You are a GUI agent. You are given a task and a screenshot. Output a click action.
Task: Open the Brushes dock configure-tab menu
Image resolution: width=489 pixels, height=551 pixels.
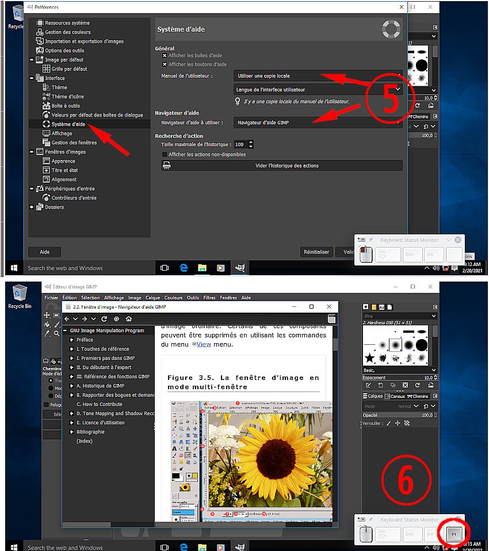point(435,307)
